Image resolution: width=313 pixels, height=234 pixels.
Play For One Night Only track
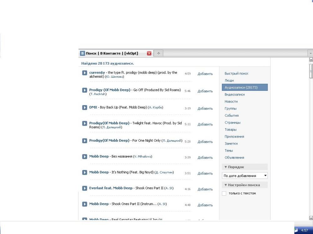[x=85, y=141]
